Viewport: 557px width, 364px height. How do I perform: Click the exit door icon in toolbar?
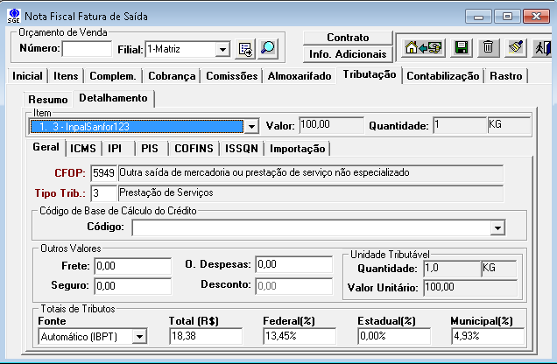pyautogui.click(x=541, y=48)
